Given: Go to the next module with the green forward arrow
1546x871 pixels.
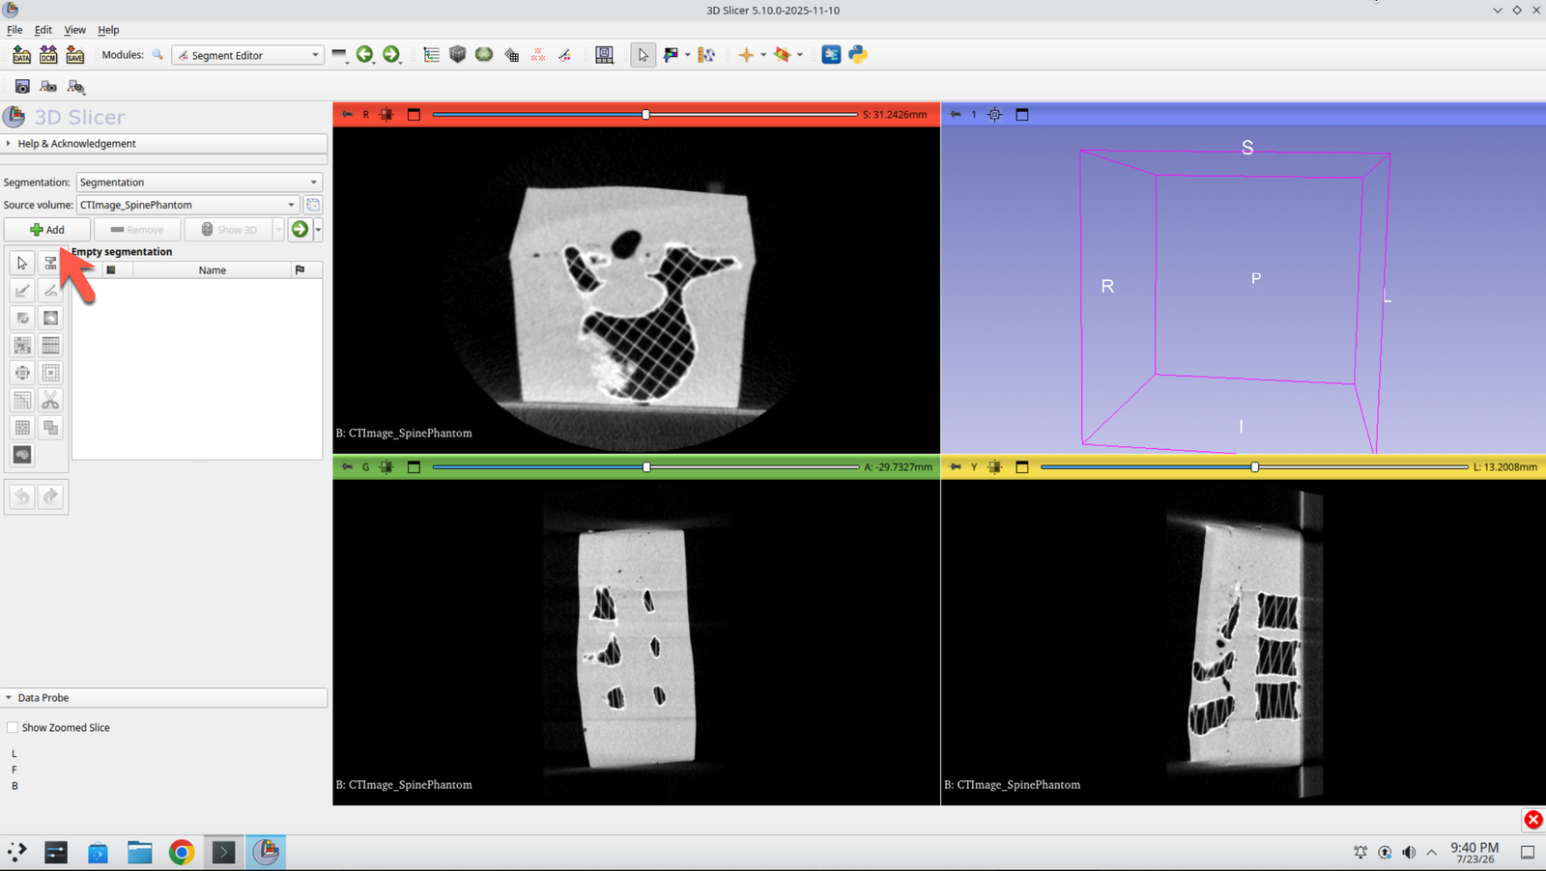Looking at the screenshot, I should pyautogui.click(x=391, y=55).
